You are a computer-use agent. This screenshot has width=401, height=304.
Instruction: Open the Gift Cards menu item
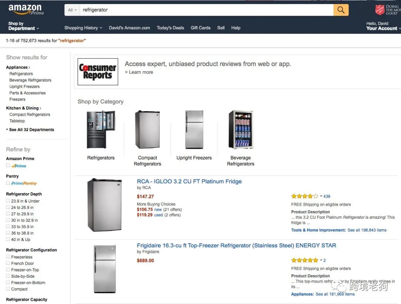coord(200,28)
